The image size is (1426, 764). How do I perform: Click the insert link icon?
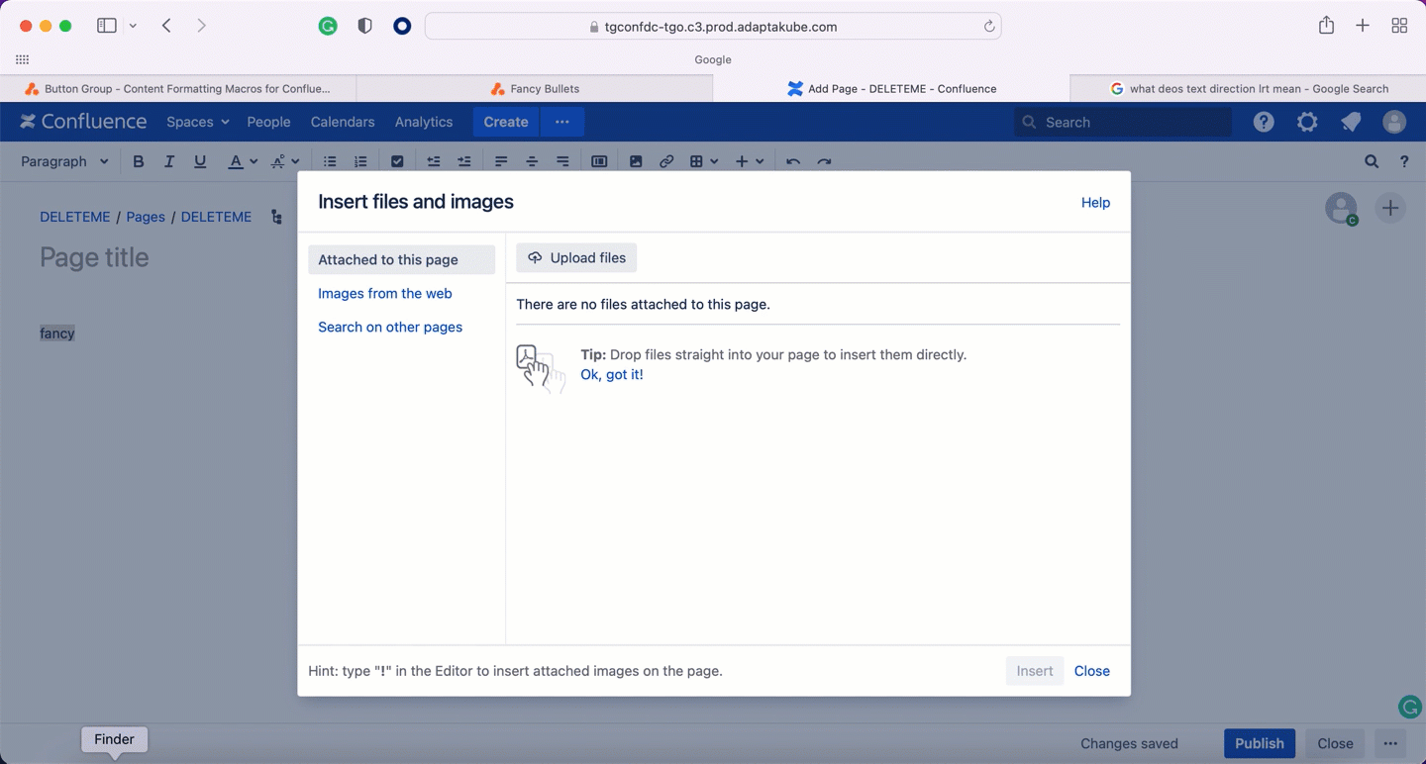[x=666, y=161]
